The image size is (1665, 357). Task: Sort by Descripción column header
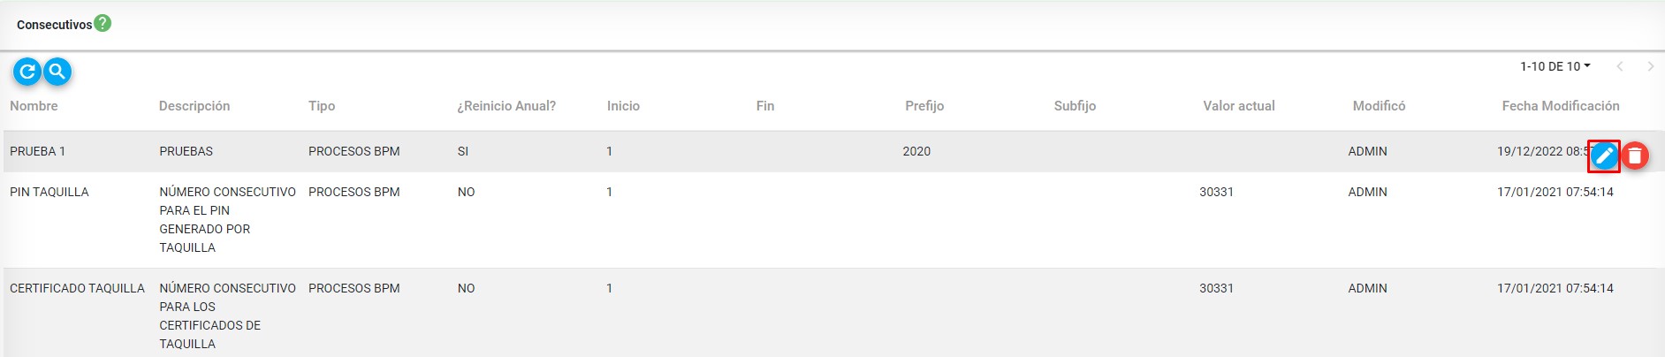194,106
